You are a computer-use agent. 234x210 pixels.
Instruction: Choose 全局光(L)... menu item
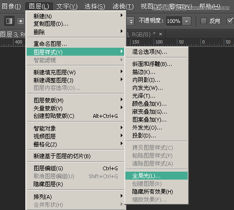click(156, 176)
